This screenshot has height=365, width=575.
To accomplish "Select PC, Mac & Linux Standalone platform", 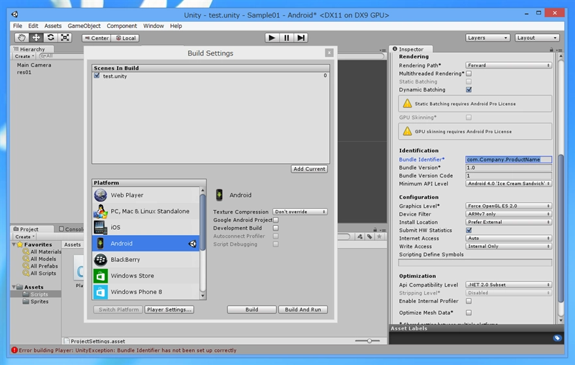I will 146,211.
